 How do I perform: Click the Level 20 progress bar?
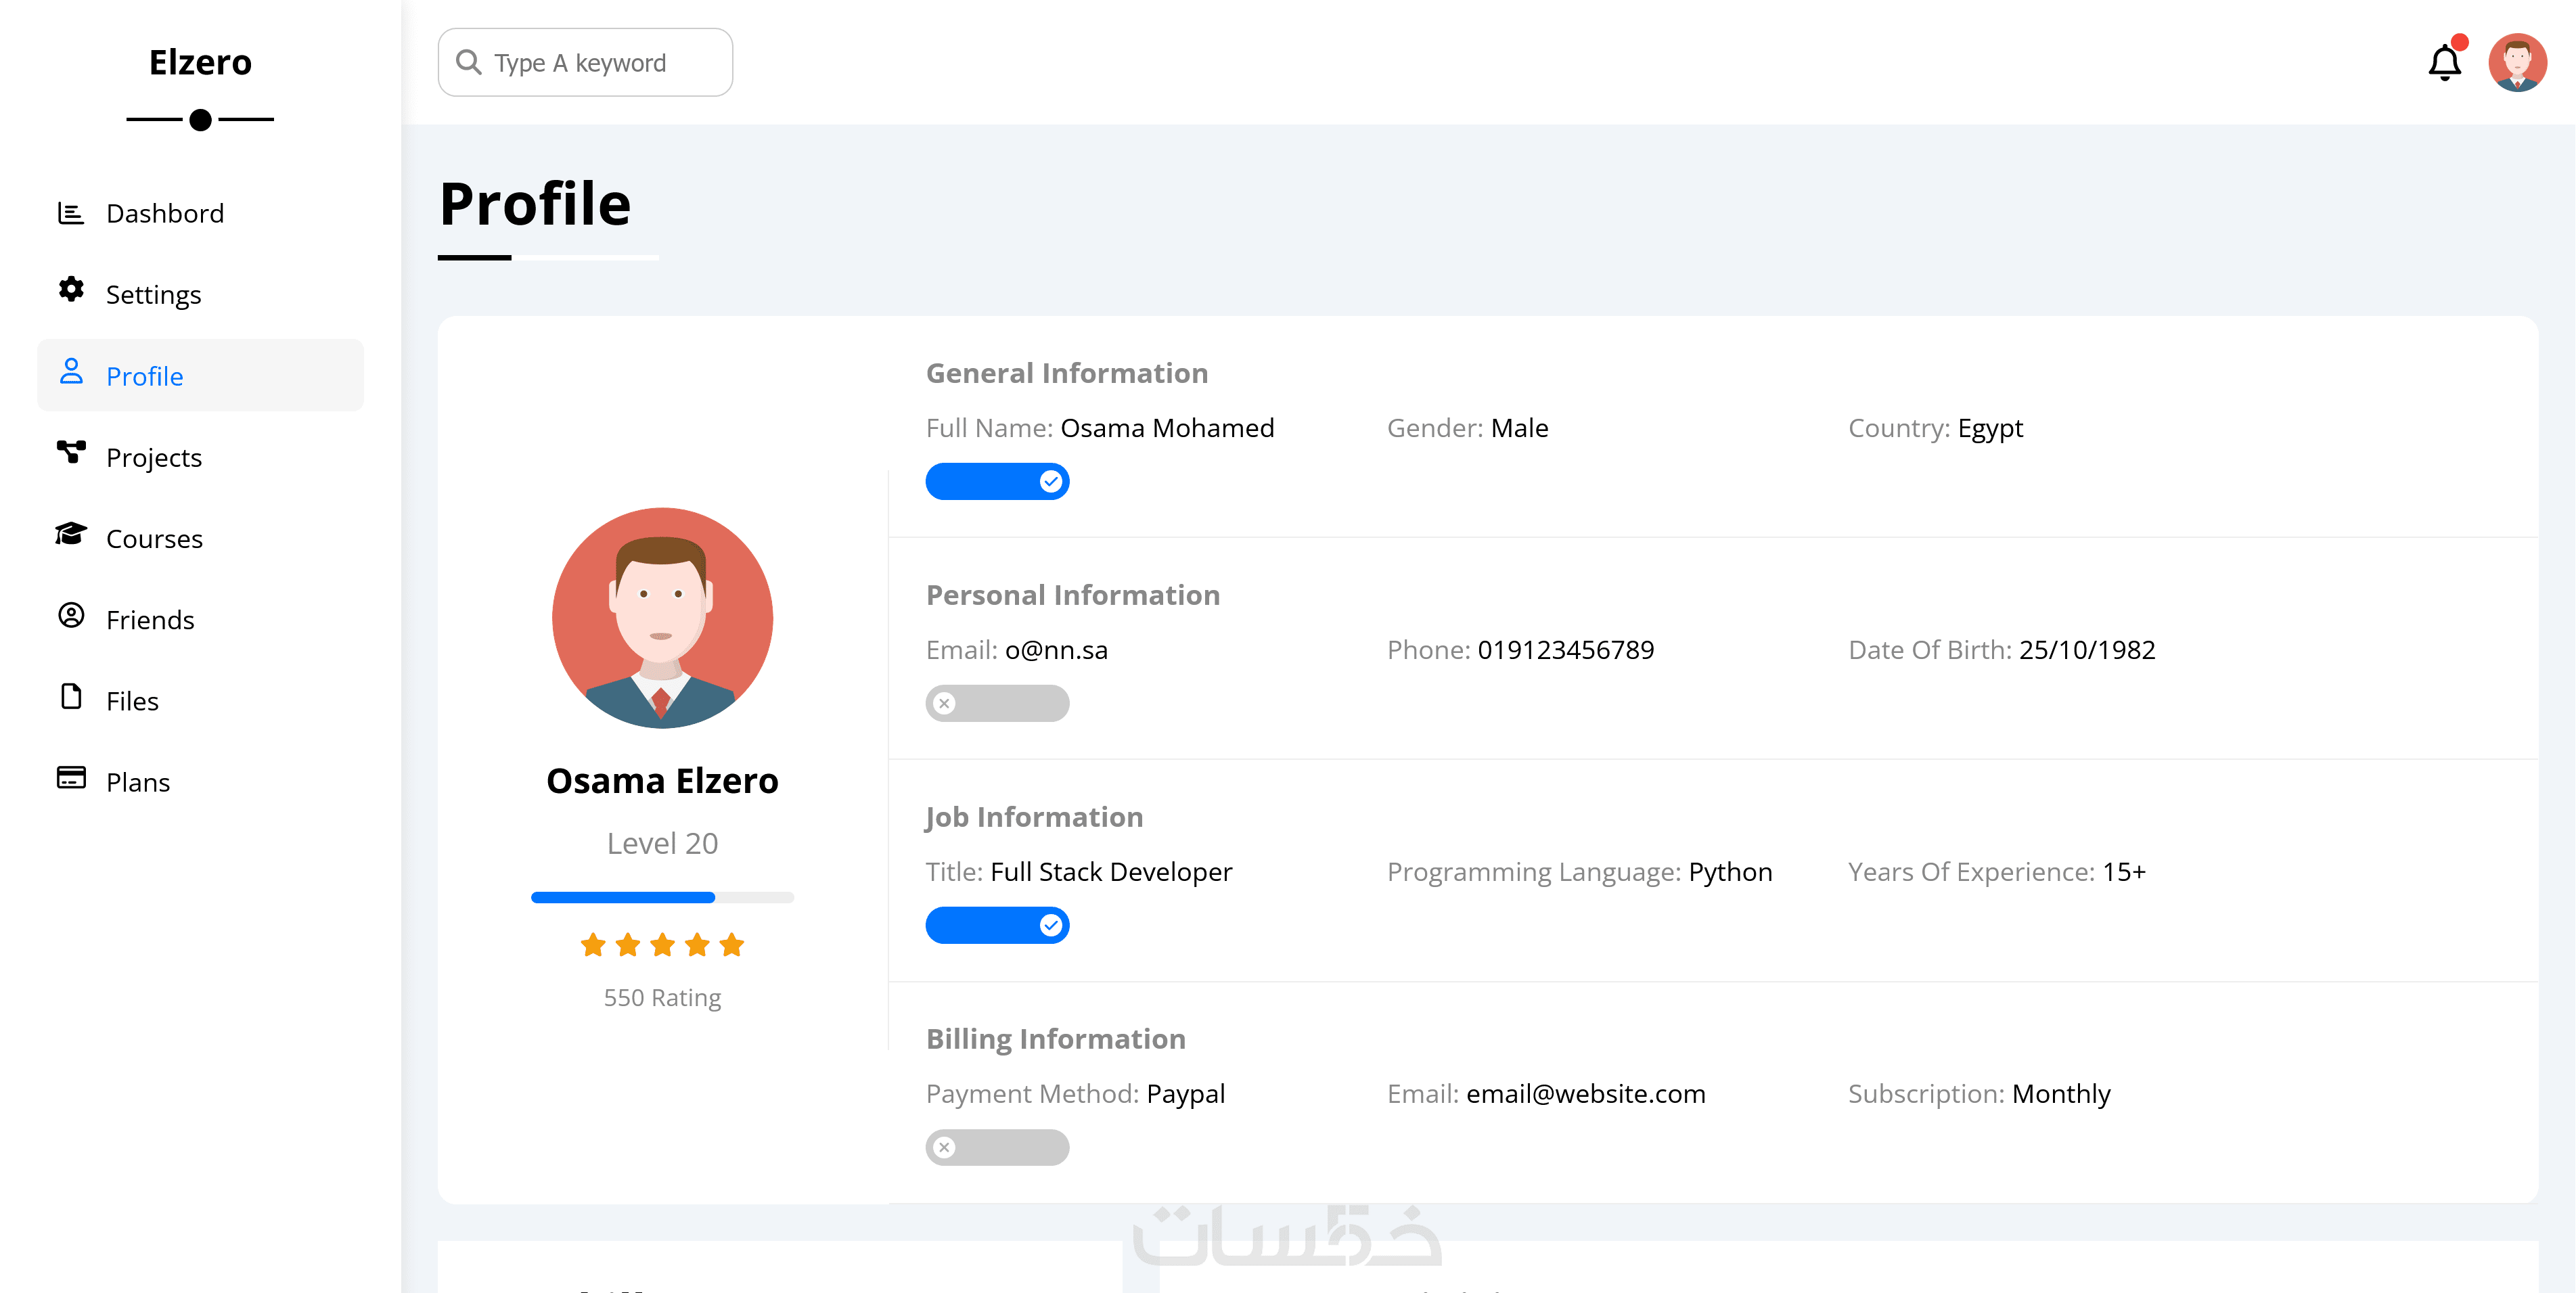[x=662, y=898]
